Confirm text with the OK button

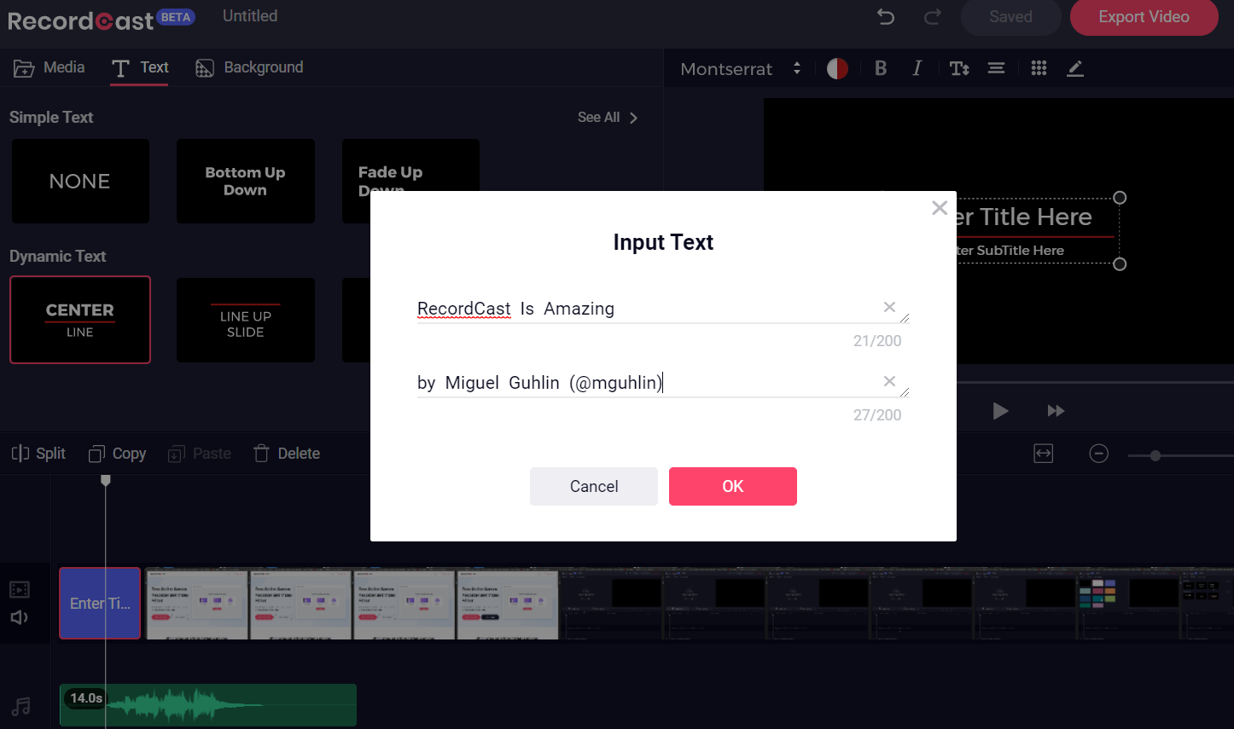point(733,486)
